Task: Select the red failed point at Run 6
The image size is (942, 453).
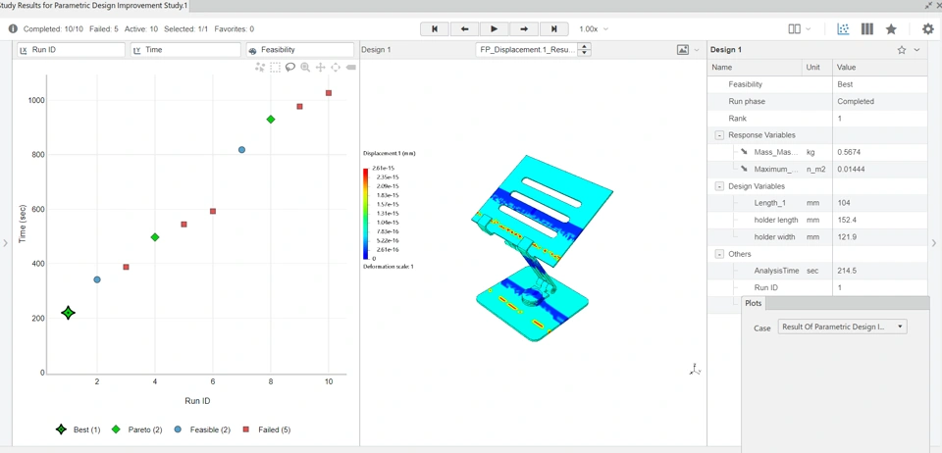Action: (213, 211)
